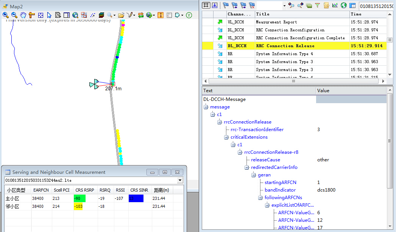
Task: Open the pencil tool dropdown arrow
Action: point(134,15)
